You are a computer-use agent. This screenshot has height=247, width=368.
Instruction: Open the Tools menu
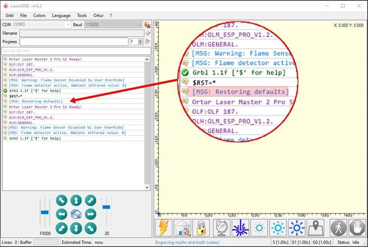click(x=82, y=15)
